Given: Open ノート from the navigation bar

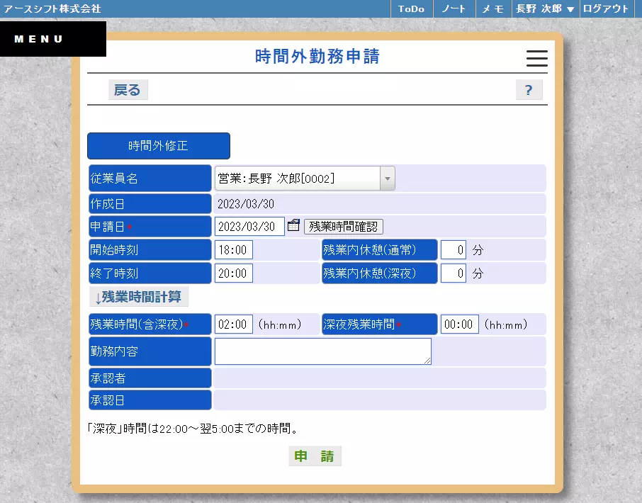Looking at the screenshot, I should click(x=454, y=9).
